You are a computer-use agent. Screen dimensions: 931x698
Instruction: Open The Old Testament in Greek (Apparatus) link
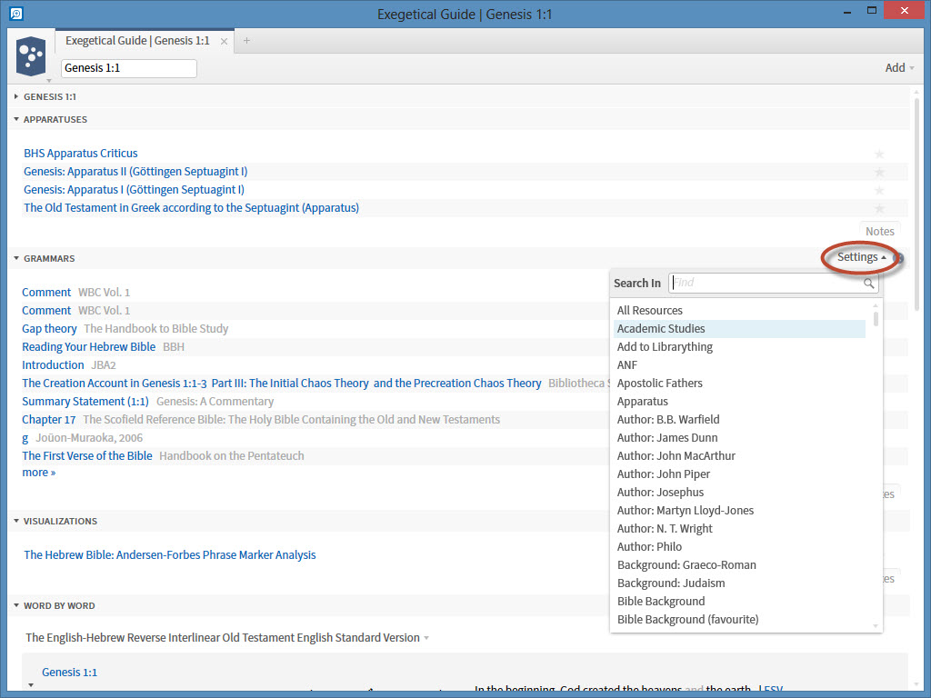[x=191, y=208]
